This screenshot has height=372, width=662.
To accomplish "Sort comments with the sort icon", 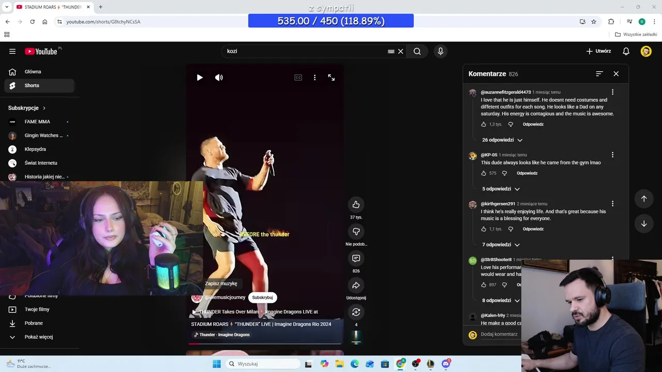I will point(599,74).
